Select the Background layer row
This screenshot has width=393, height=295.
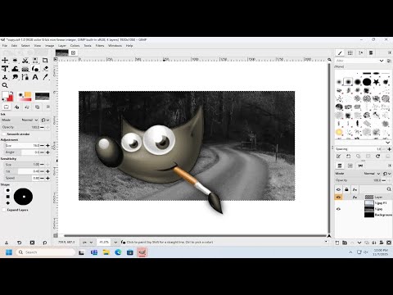point(364,215)
